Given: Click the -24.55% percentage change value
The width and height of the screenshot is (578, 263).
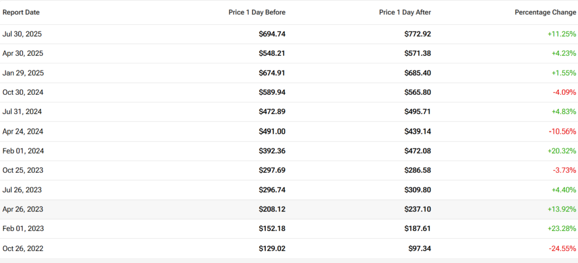Looking at the screenshot, I should [562, 248].
